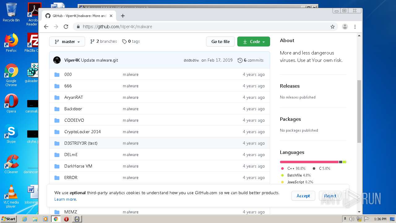This screenshot has width=396, height=223.
Task: Click the pink C++ segment of language bar
Action: click(309, 162)
